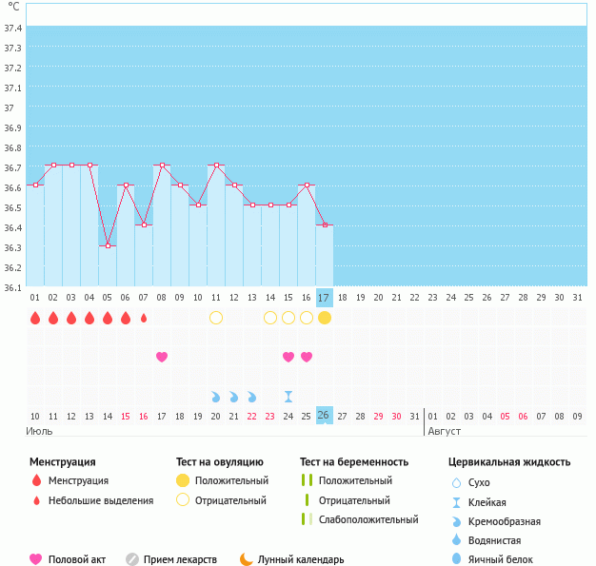596x566 pixels.
Task: Click the light blue temperature bar for day 10
Action: click(198, 245)
